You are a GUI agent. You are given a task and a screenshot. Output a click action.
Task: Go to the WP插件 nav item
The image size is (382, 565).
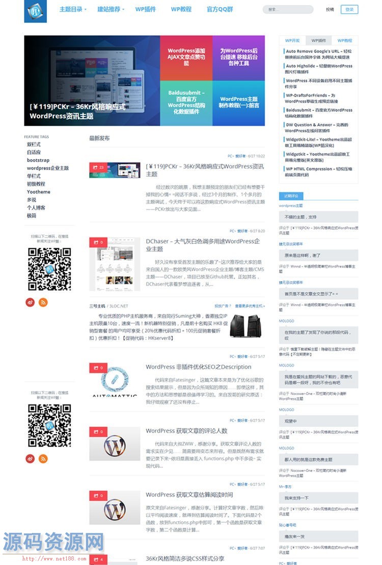(145, 9)
